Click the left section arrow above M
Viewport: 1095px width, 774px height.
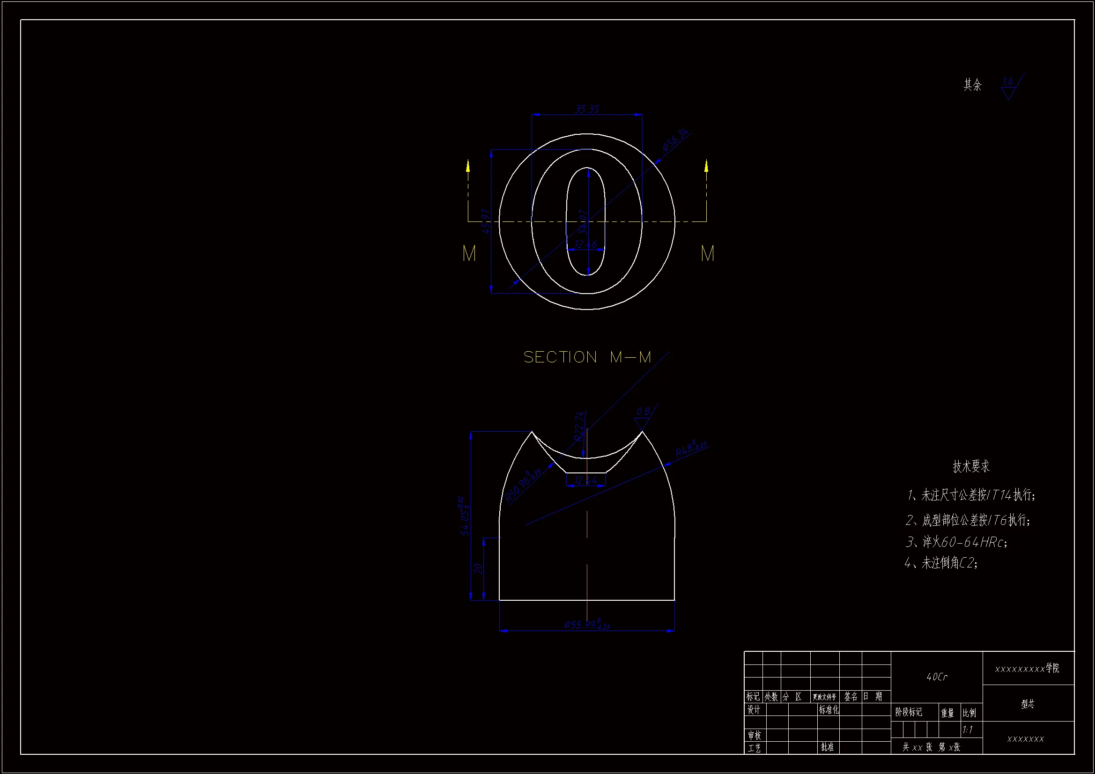pyautogui.click(x=468, y=166)
